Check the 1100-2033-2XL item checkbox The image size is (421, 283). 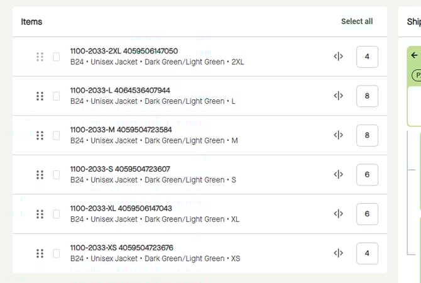point(57,57)
